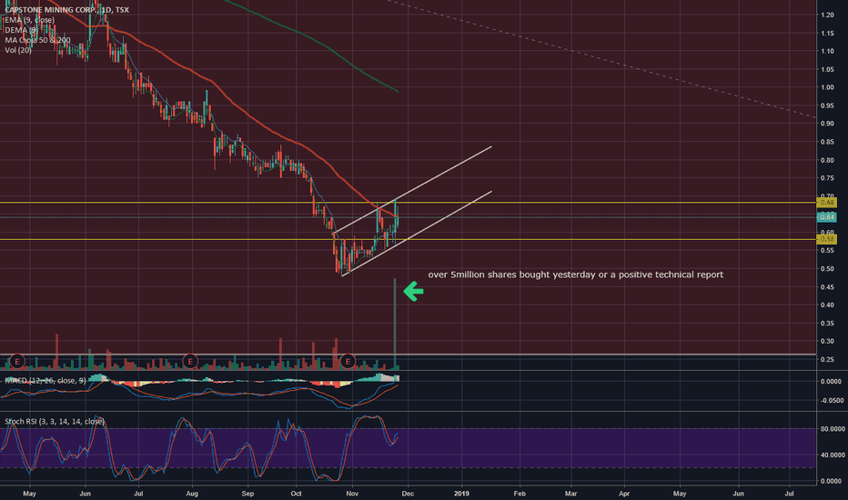The height and width of the screenshot is (500, 848).
Task: Click the 0.80 price scale value
Action: [827, 160]
